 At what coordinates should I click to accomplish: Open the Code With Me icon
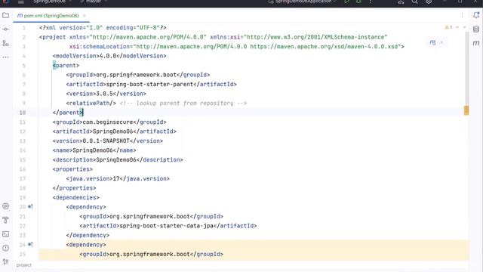pyautogui.click(x=401, y=2)
